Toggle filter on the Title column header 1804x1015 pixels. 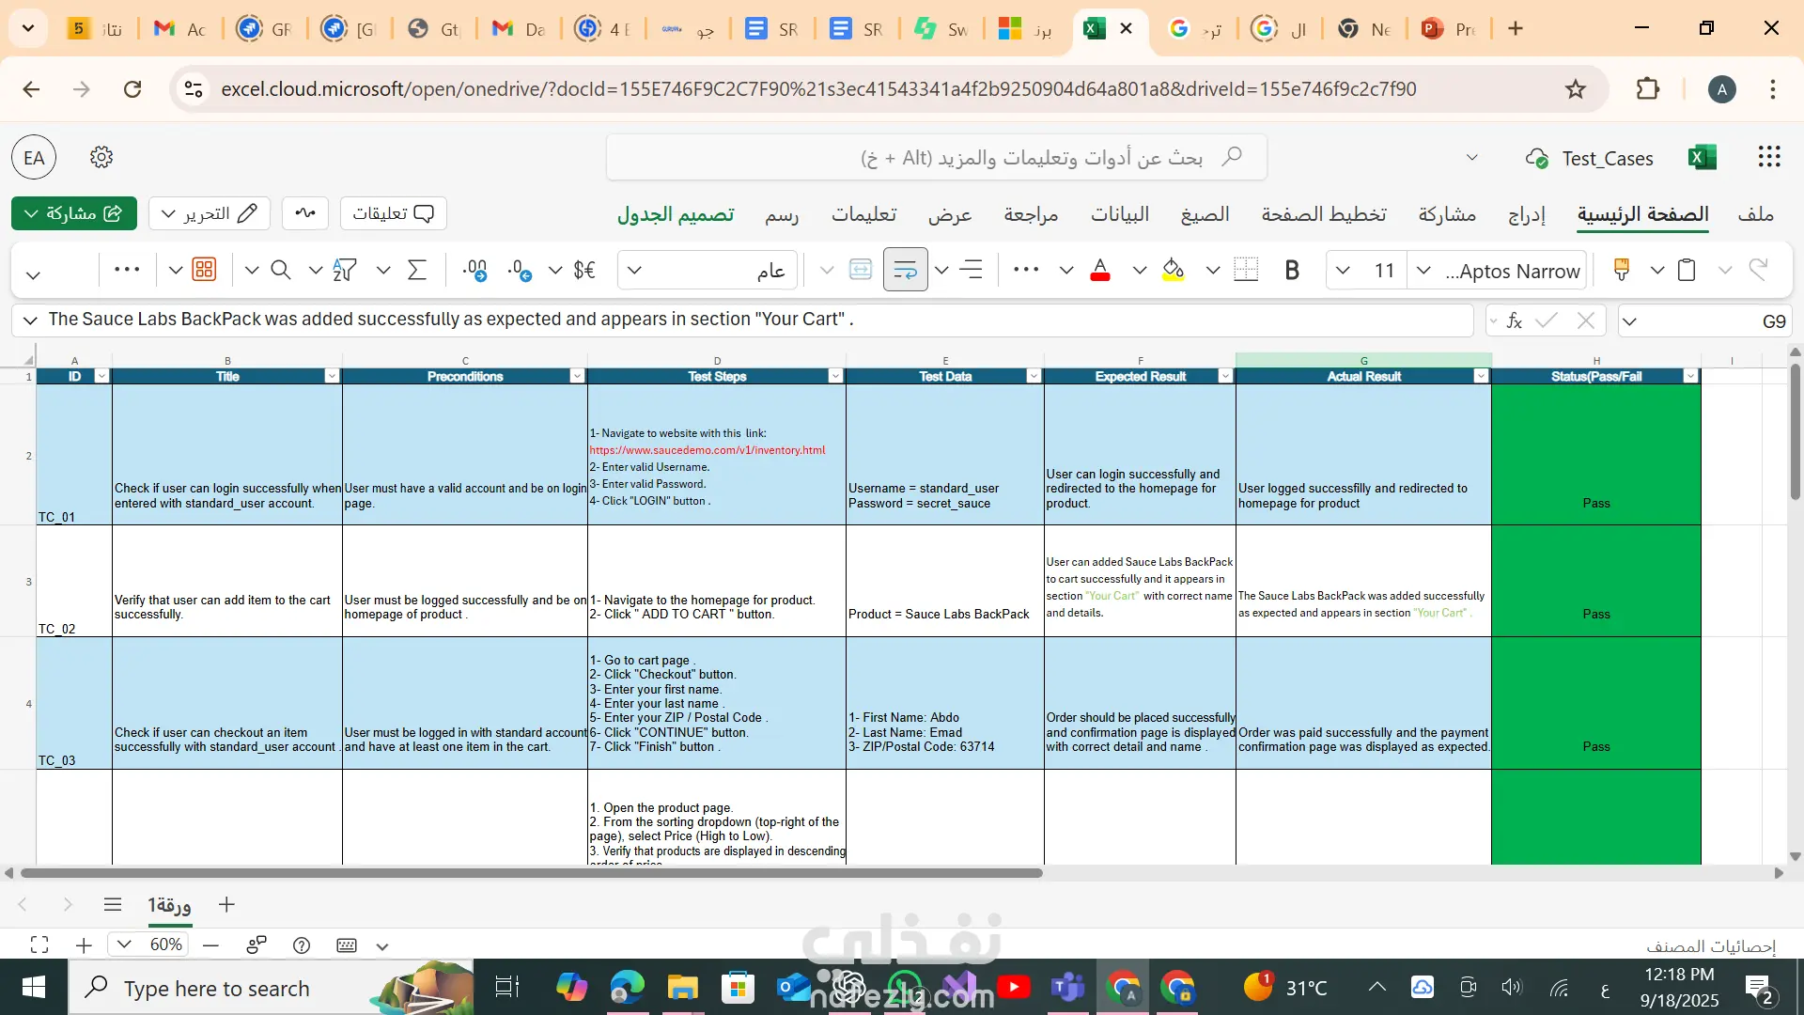click(x=332, y=376)
